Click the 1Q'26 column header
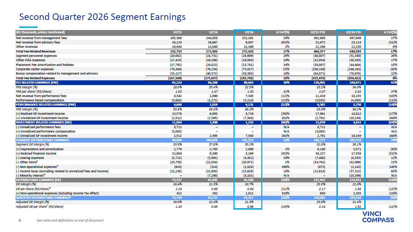 (x=213, y=32)
